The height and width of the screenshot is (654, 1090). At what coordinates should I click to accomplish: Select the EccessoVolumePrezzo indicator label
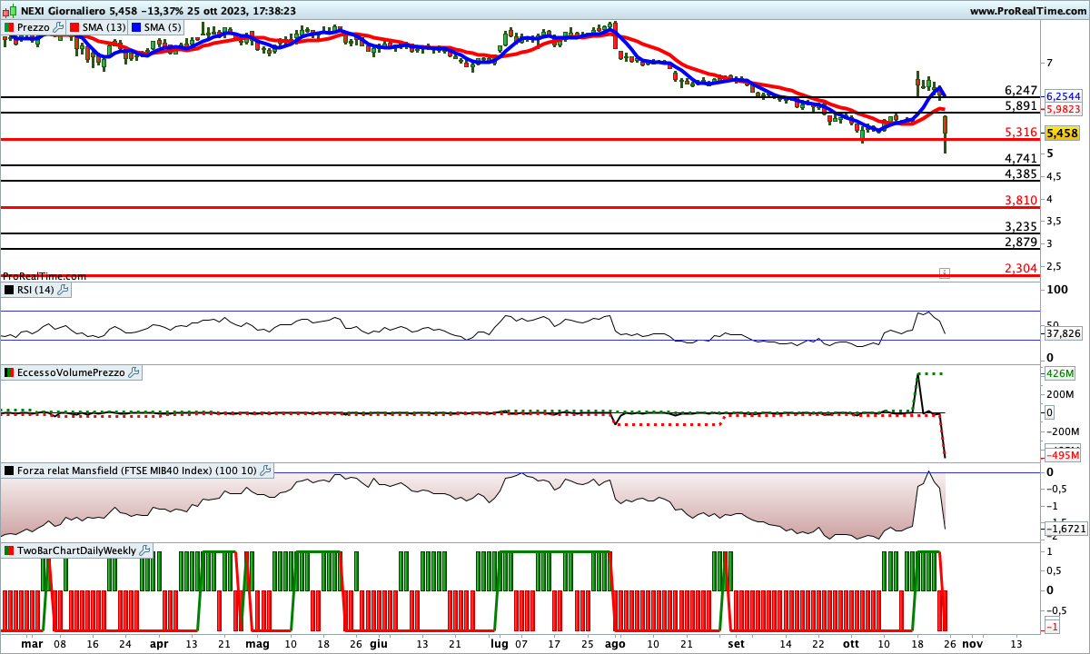coord(72,372)
